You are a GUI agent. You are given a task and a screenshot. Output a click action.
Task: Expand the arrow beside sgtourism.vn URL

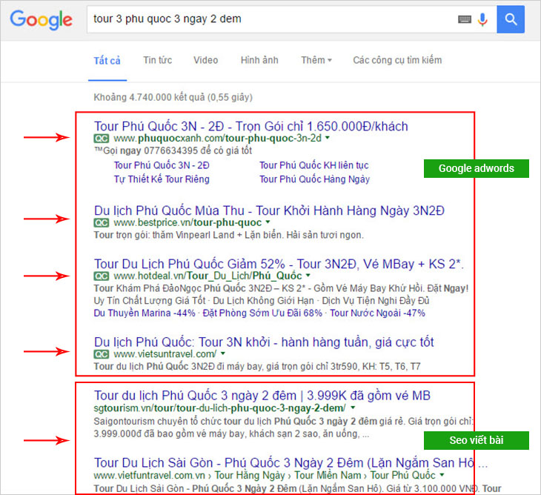[353, 408]
